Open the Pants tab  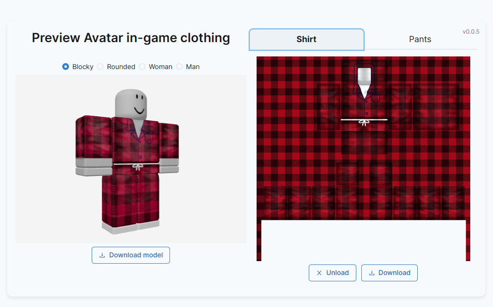tap(420, 39)
